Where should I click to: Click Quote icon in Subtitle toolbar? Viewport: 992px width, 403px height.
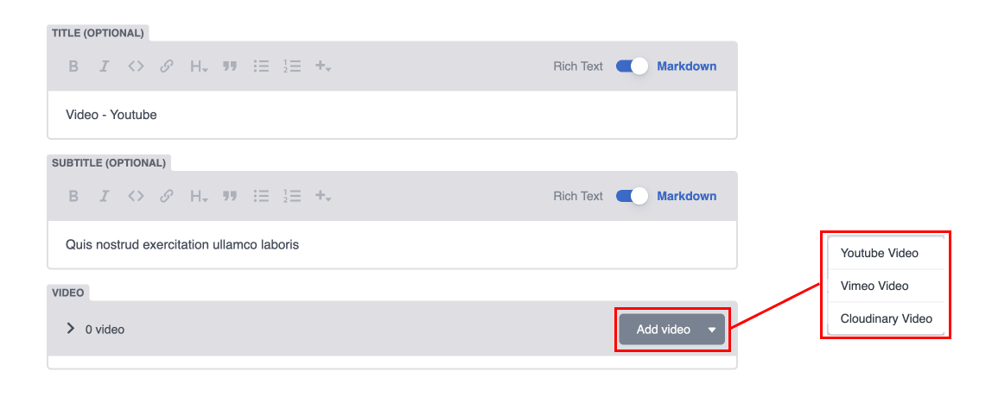pyautogui.click(x=230, y=196)
